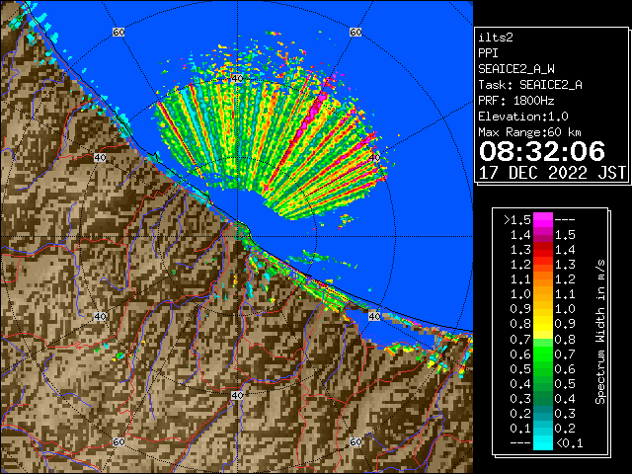
Task: Click the 'ilts2' radar site label
Action: [496, 38]
